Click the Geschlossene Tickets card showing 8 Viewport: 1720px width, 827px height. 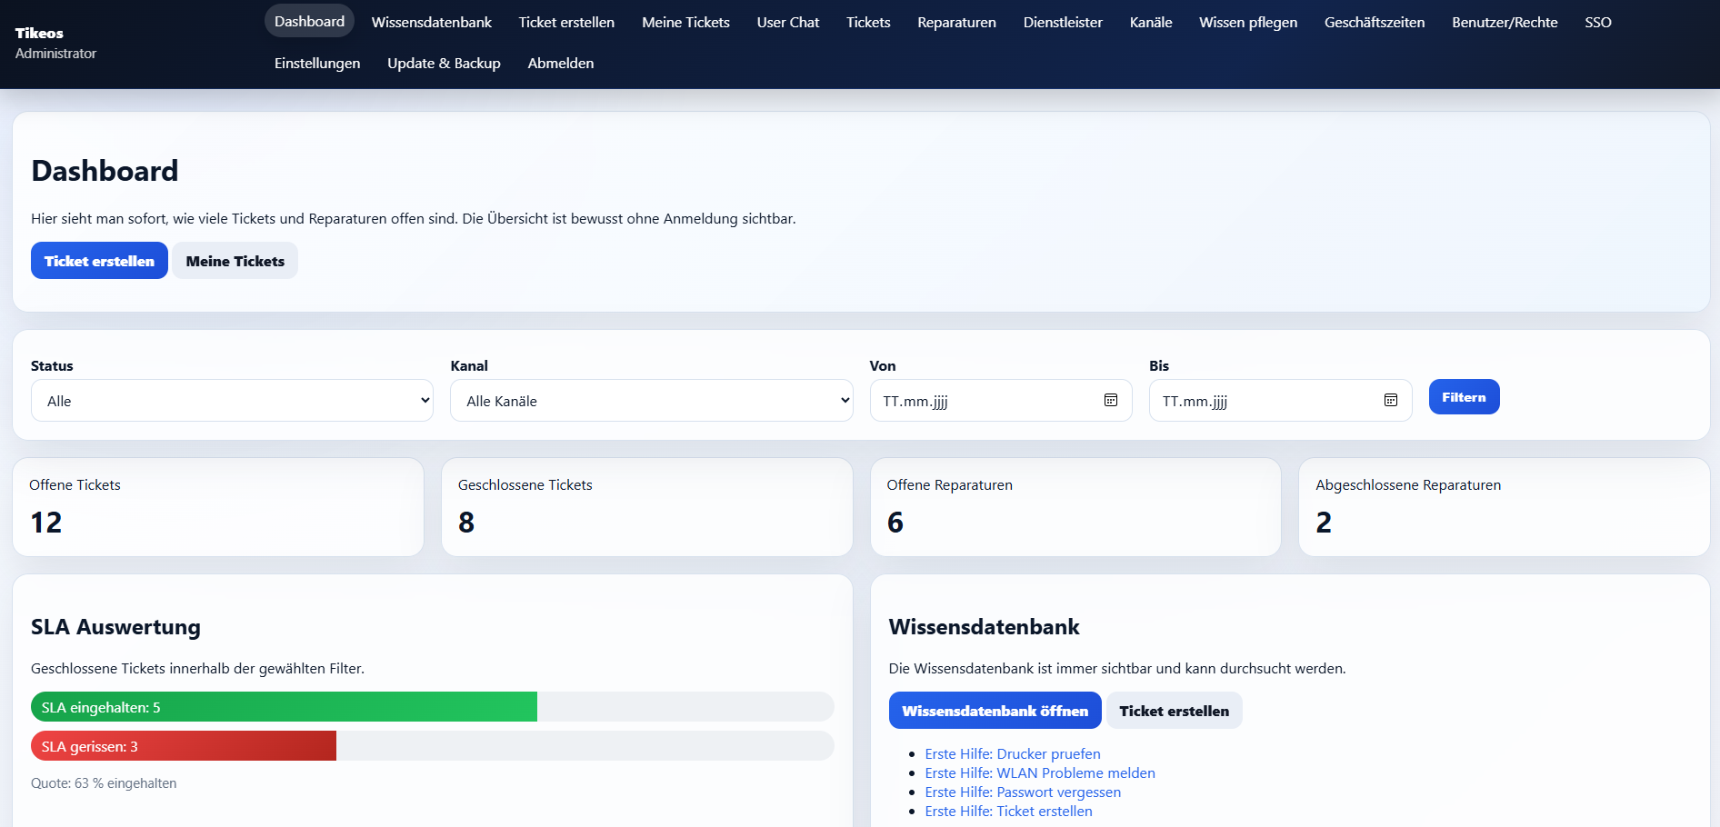pos(647,507)
